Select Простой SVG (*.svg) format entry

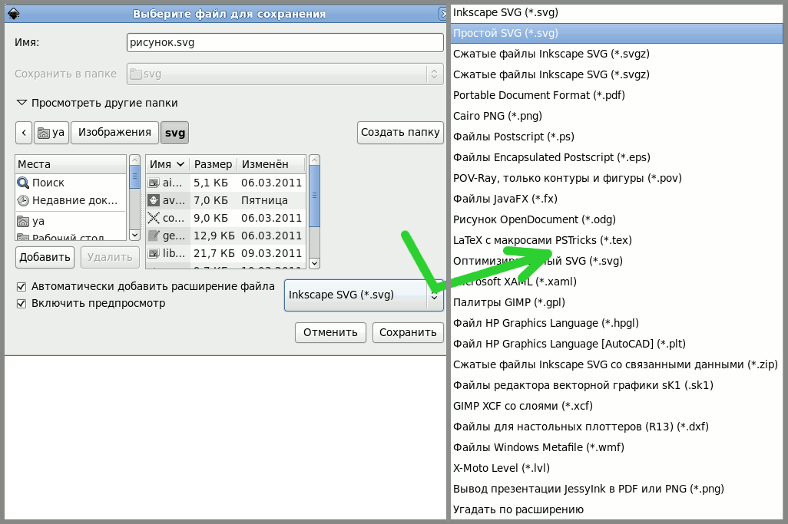pyautogui.click(x=505, y=33)
